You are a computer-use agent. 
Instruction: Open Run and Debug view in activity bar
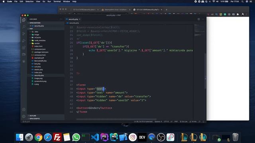(x=24, y=41)
